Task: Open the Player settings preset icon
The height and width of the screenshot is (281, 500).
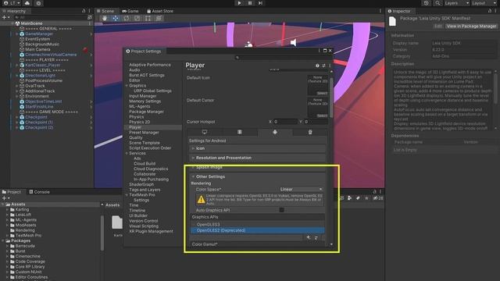Action: point(323,66)
